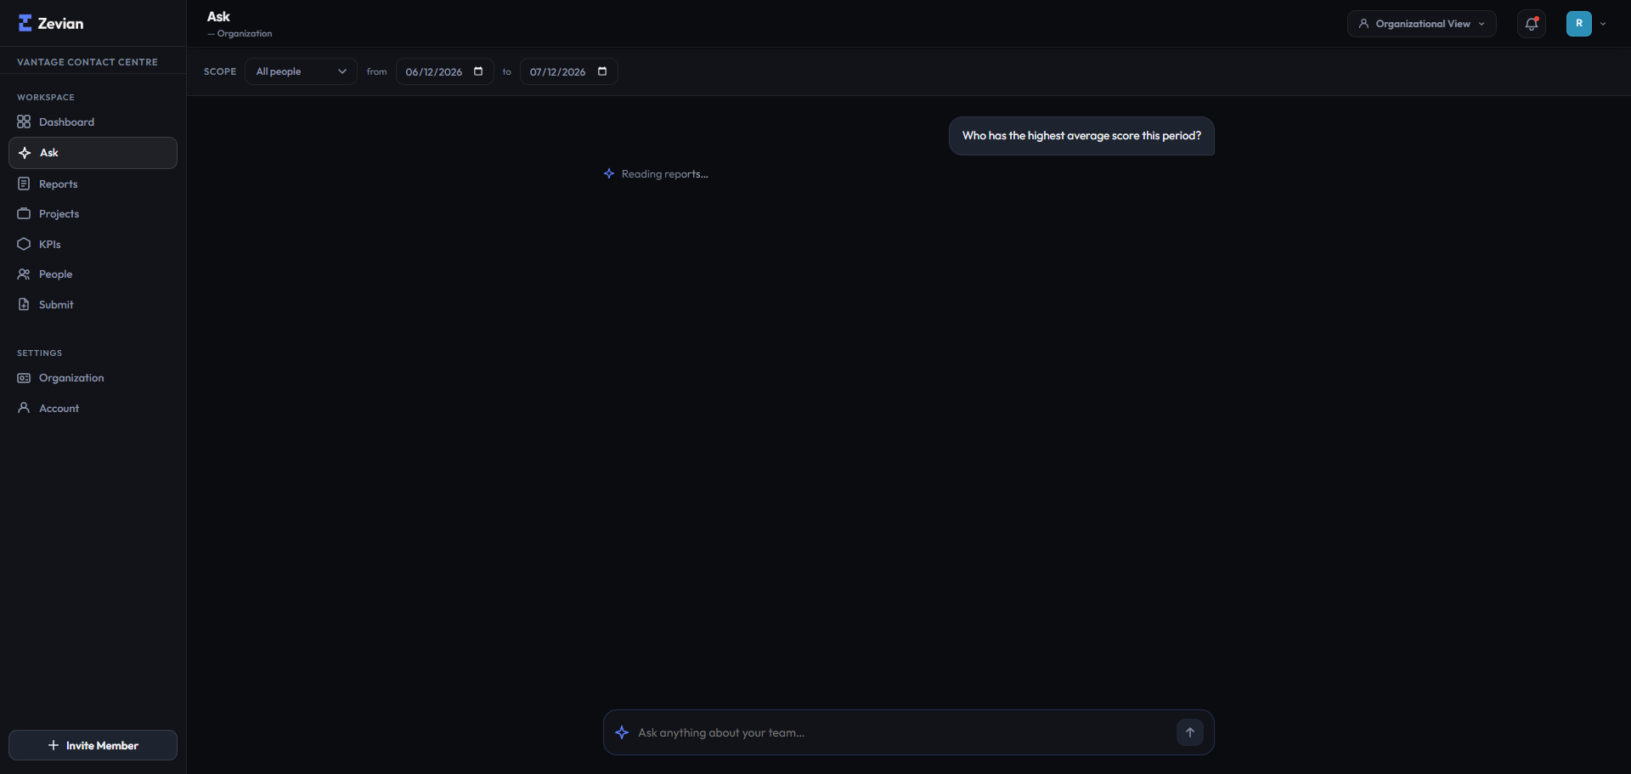Navigate to Projects
Viewport: 1631px width, 774px height.
pos(93,213)
